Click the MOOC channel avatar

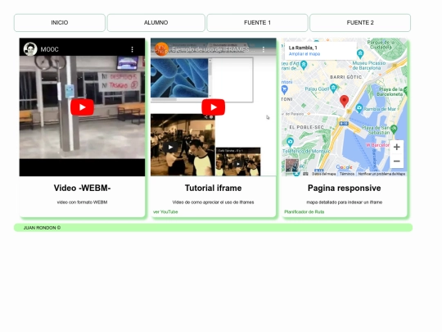(30, 49)
